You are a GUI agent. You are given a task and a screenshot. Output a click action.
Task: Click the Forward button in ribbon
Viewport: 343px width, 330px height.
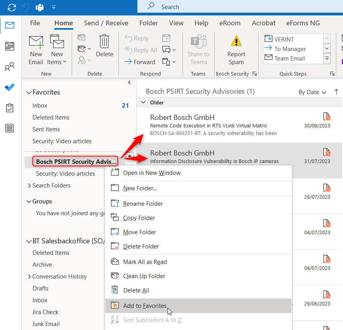click(x=139, y=62)
